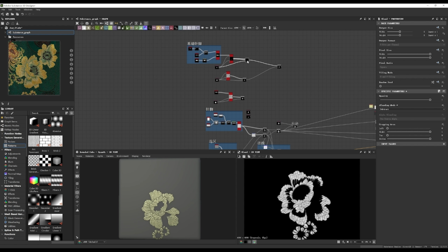Click the random seed shuffle icon
This screenshot has height=252, width=448.
click(433, 82)
